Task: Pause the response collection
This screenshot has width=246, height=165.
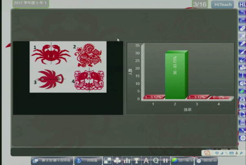Action: [x=165, y=161]
